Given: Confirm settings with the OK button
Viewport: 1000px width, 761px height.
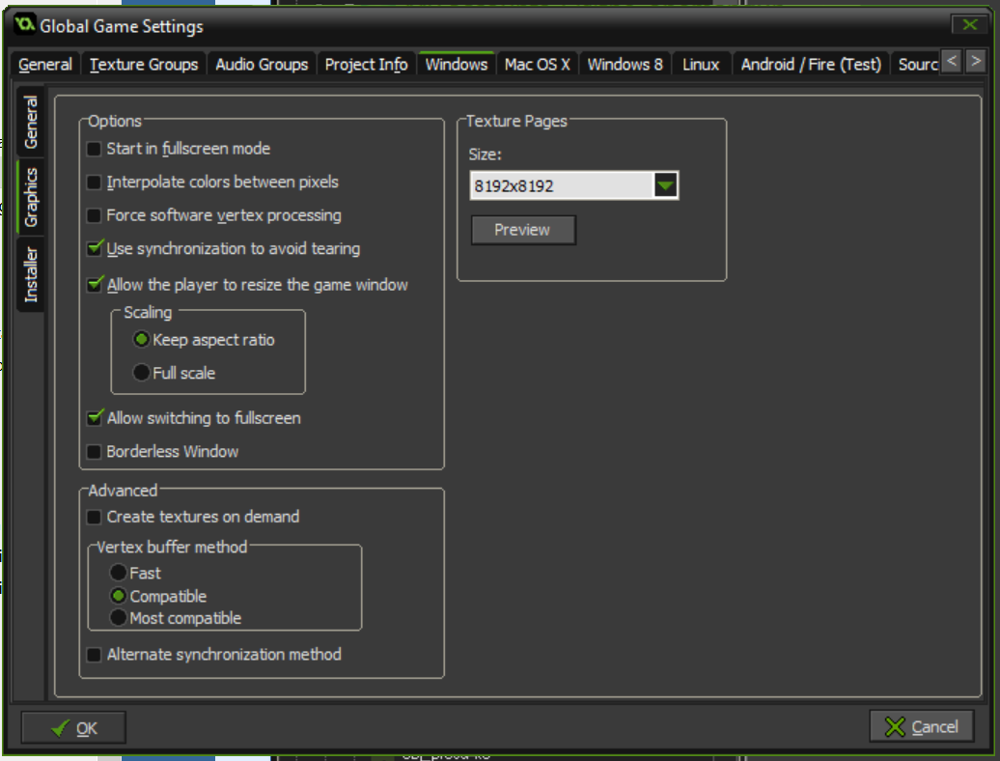Looking at the screenshot, I should point(74,728).
